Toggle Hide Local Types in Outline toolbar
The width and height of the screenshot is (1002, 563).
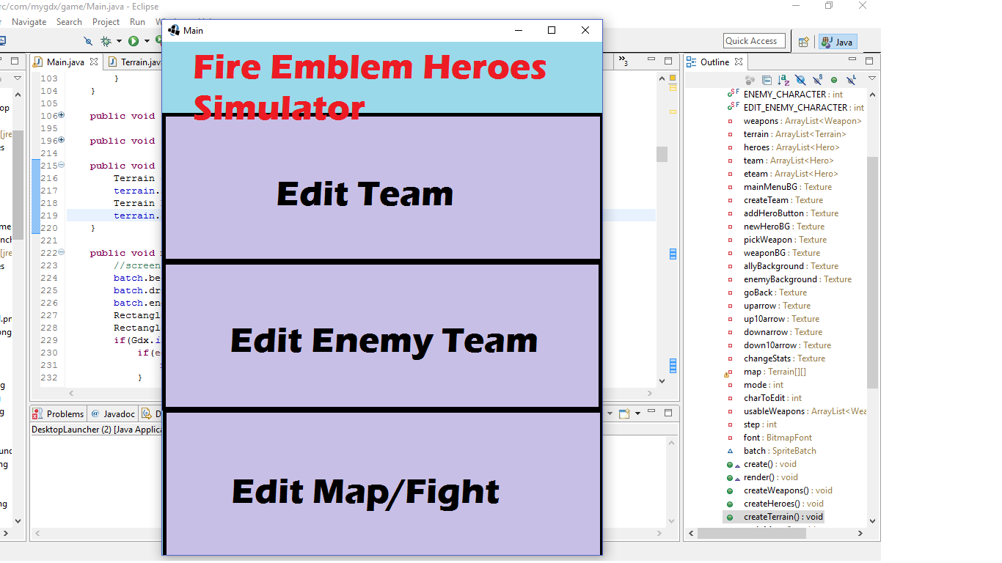[851, 80]
